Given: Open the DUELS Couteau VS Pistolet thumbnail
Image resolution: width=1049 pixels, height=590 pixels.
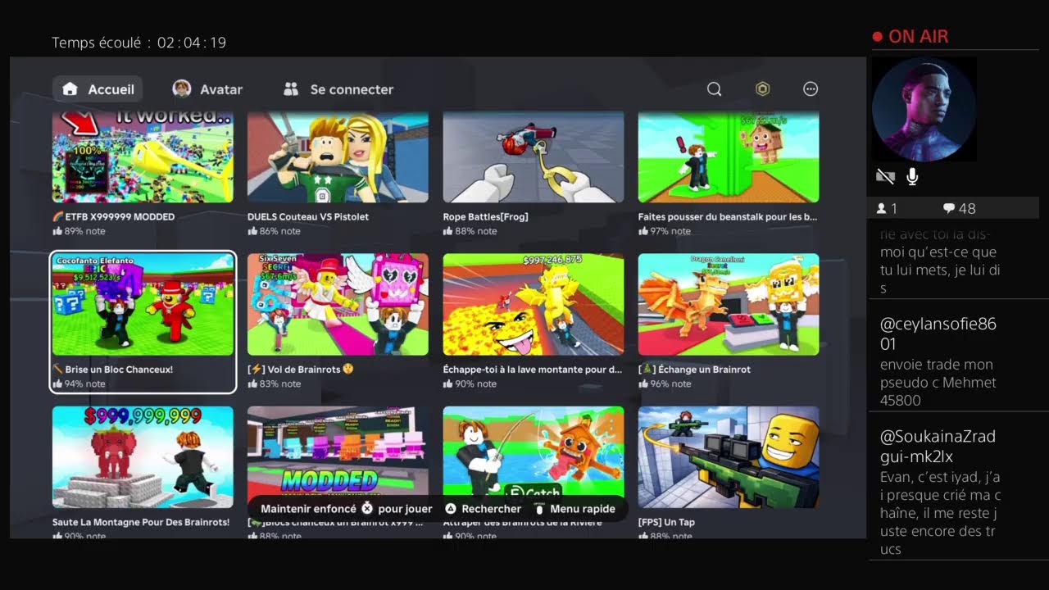Looking at the screenshot, I should coord(338,157).
